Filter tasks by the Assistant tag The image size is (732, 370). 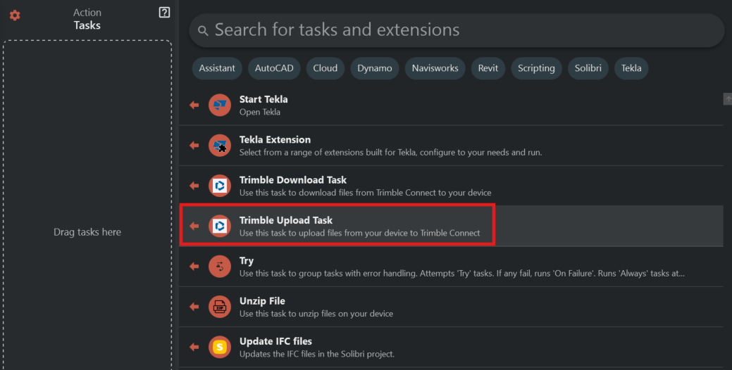(217, 68)
